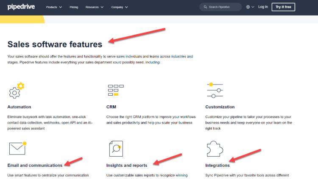
Task: Click the Customization sliders icon
Action: tap(215, 90)
